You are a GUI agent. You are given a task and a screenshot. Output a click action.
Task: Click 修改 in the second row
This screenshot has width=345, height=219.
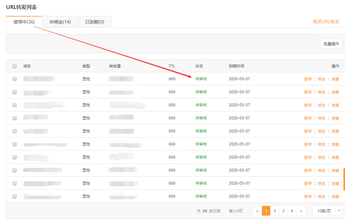321,92
